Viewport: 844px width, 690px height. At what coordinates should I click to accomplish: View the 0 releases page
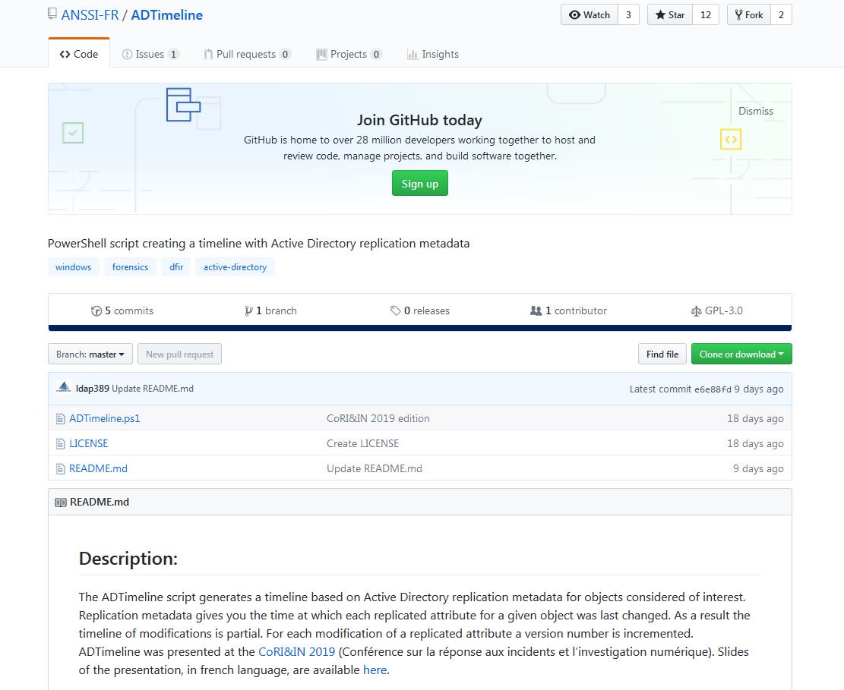click(420, 310)
